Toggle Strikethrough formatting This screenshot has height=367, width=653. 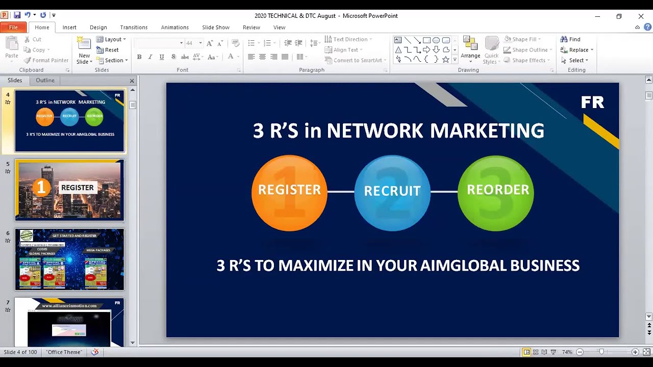click(185, 57)
